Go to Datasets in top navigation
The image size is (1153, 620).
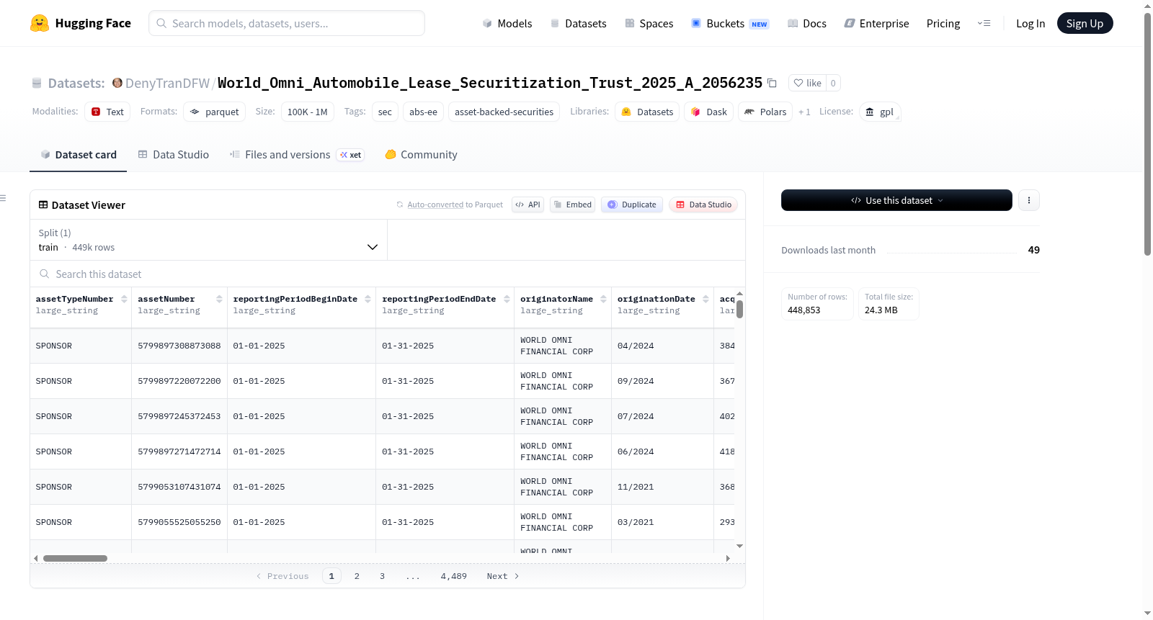click(x=578, y=23)
